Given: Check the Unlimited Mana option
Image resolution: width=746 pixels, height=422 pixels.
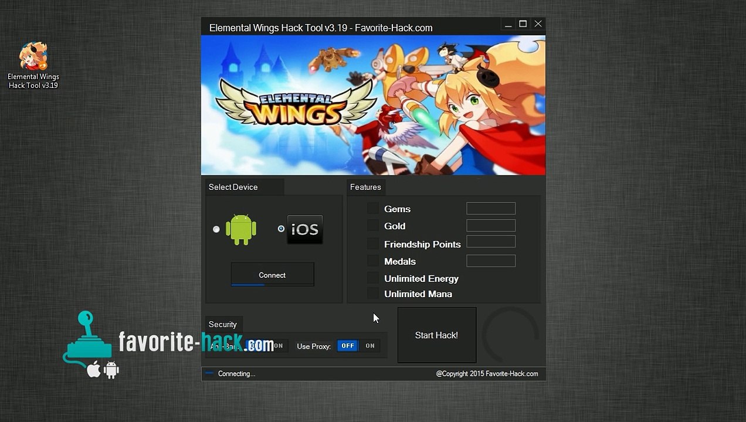Looking at the screenshot, I should point(373,293).
